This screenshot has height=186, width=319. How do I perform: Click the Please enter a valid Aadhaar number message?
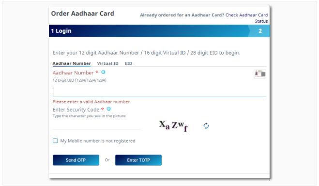pyautogui.click(x=91, y=101)
